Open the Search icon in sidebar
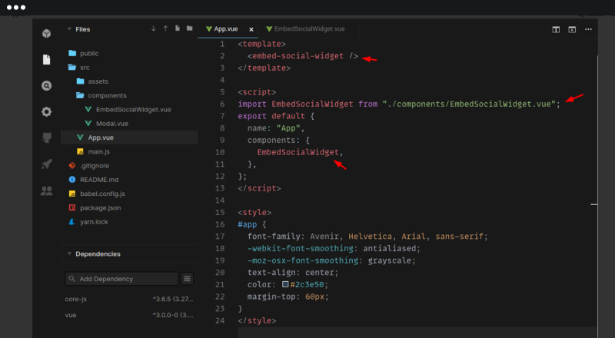Viewport: 615px width, 338px height. [x=46, y=85]
